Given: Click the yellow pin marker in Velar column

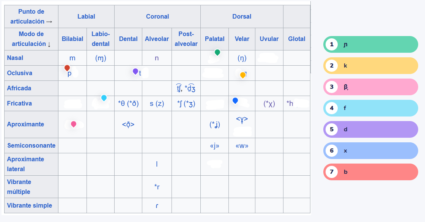Looking at the screenshot, I should [x=243, y=75].
